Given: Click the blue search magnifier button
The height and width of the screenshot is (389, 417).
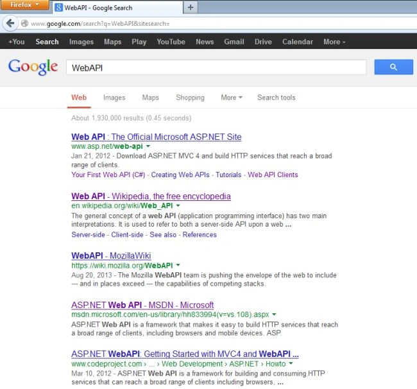Looking at the screenshot, I should click(394, 67).
